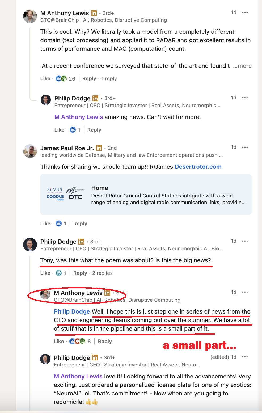
Task: Open three-dot menu on James Paul Roe comment
Action: pyautogui.click(x=245, y=147)
